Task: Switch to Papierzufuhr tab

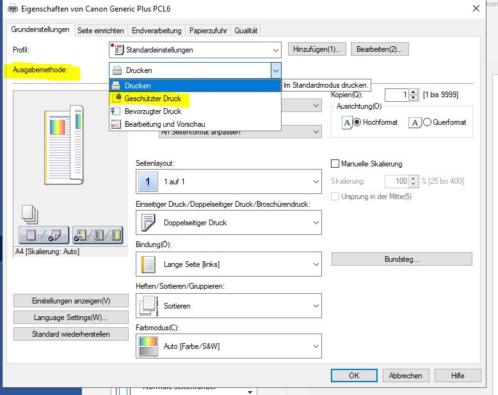Action: (x=208, y=31)
